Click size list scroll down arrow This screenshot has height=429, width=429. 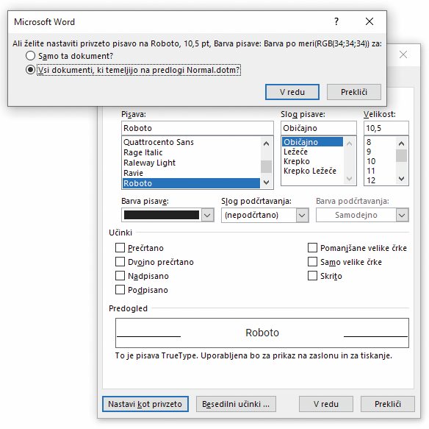coord(401,179)
